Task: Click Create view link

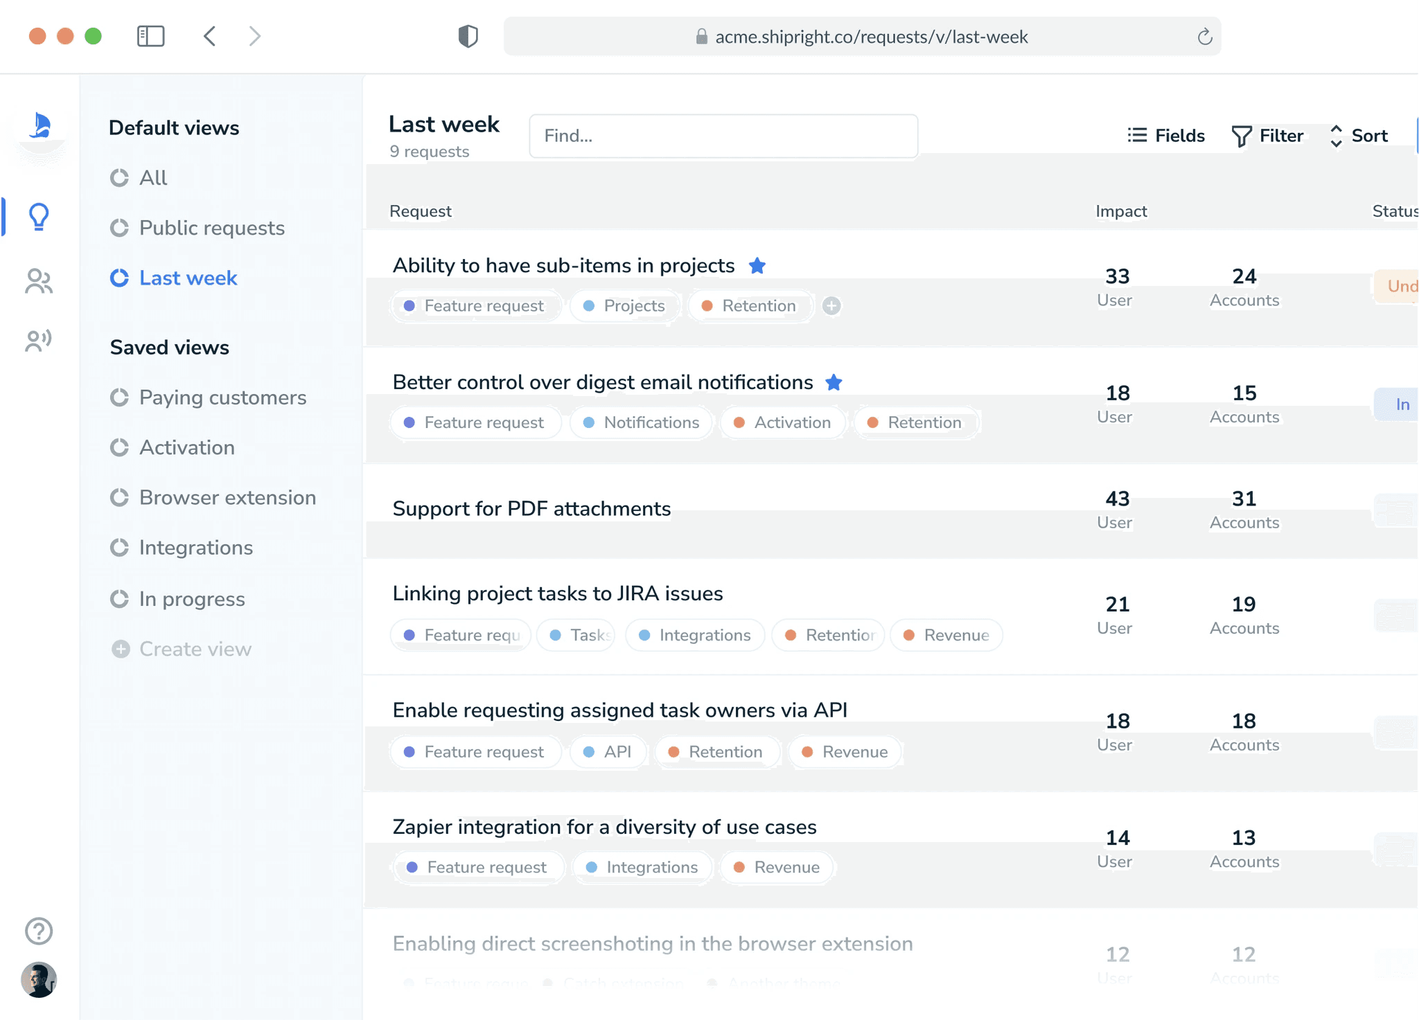Action: tap(195, 649)
